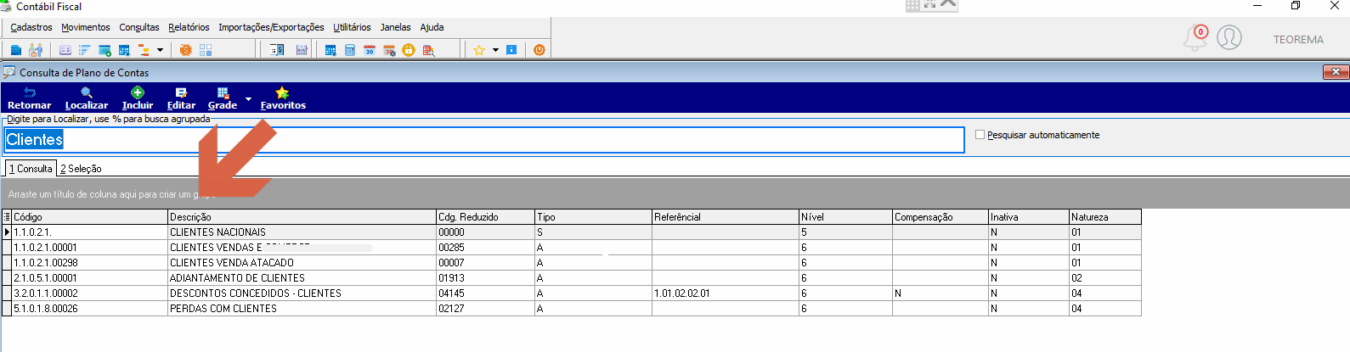Click the orange hierarchy tree toolbar icon
Viewport: 1350px width, 352px height.
[144, 50]
